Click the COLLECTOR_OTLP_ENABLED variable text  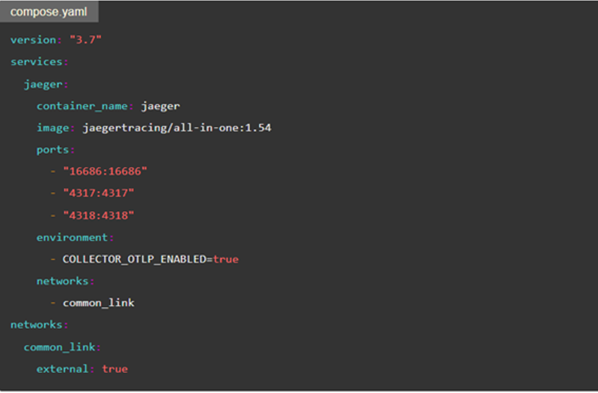[134, 259]
